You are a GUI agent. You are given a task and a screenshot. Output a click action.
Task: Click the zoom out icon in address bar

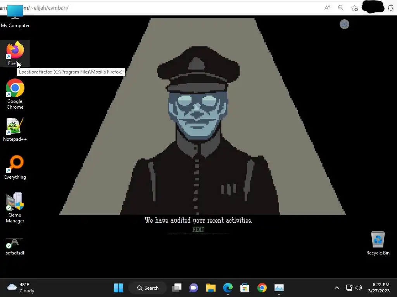point(341,8)
